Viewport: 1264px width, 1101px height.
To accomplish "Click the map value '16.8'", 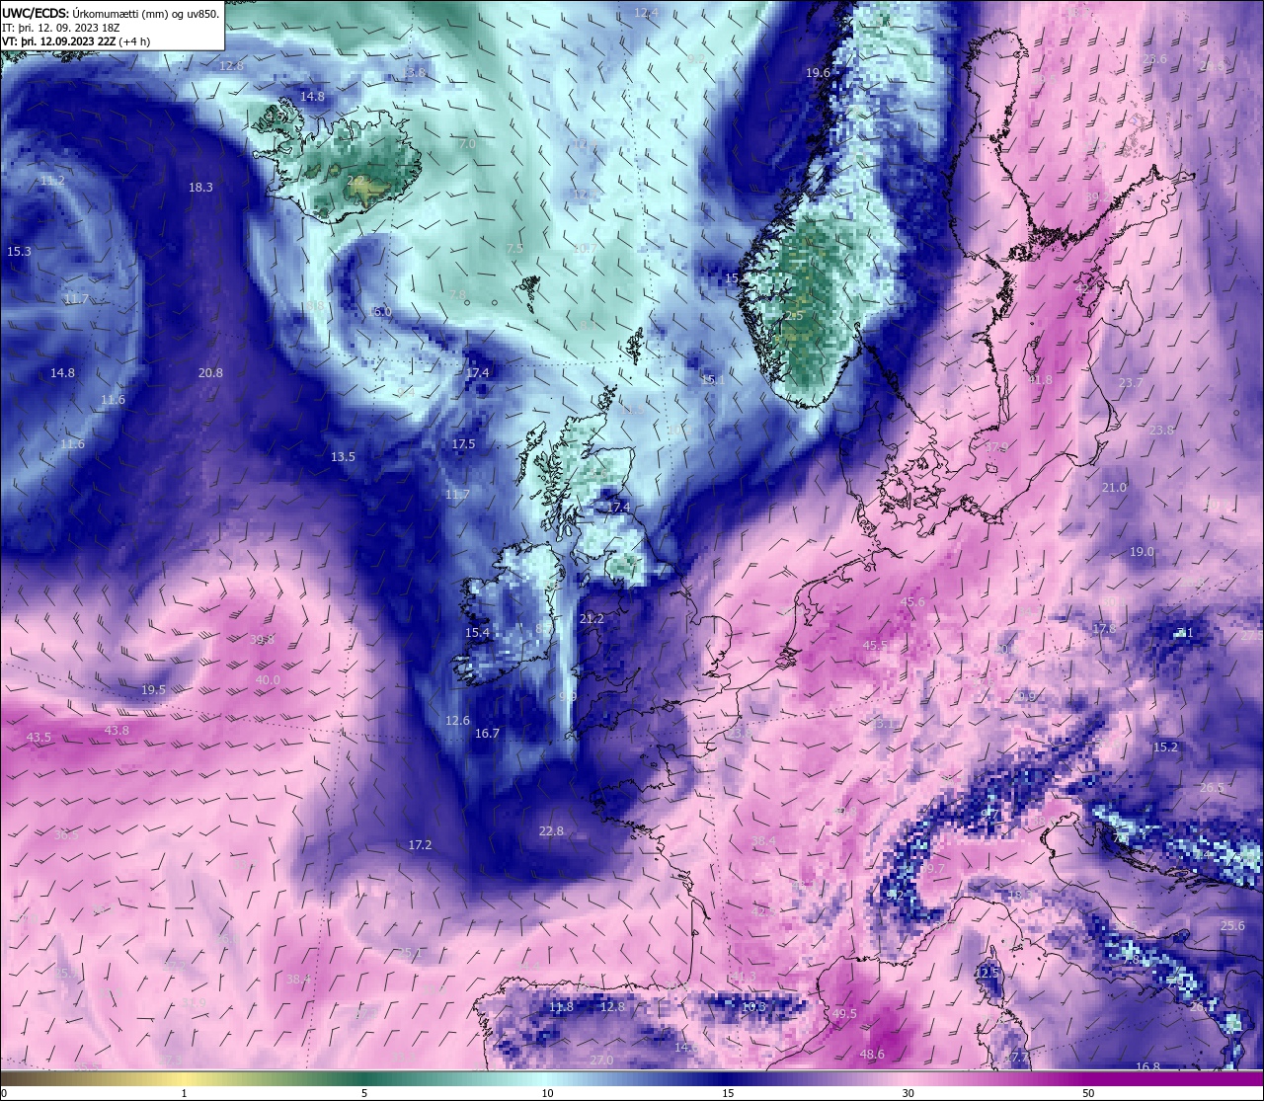I will click(x=1147, y=1067).
